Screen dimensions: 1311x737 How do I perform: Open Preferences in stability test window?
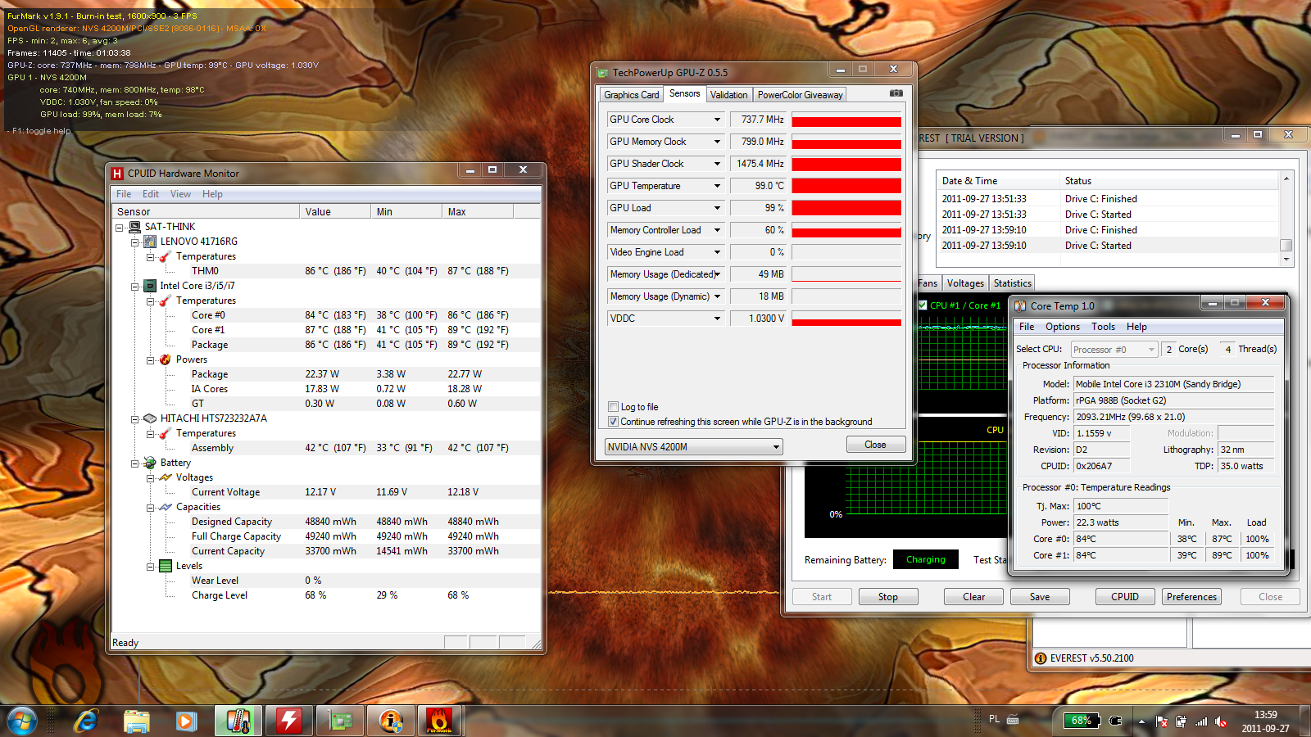pos(1191,597)
